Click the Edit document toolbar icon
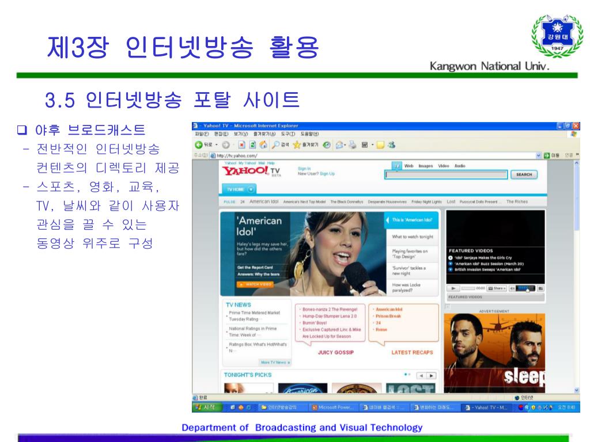Screen dimensions: 590x442 point(365,144)
